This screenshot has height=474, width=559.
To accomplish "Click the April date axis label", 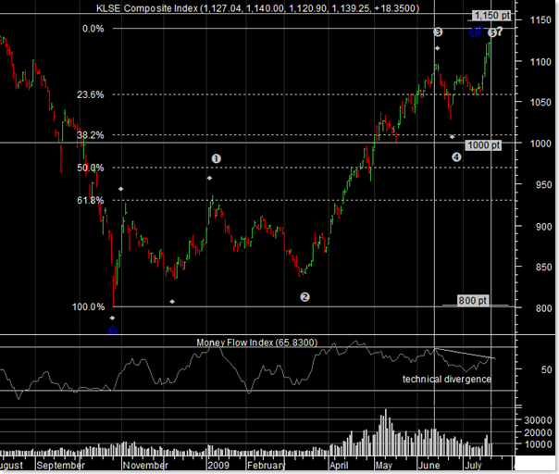I will pos(339,466).
